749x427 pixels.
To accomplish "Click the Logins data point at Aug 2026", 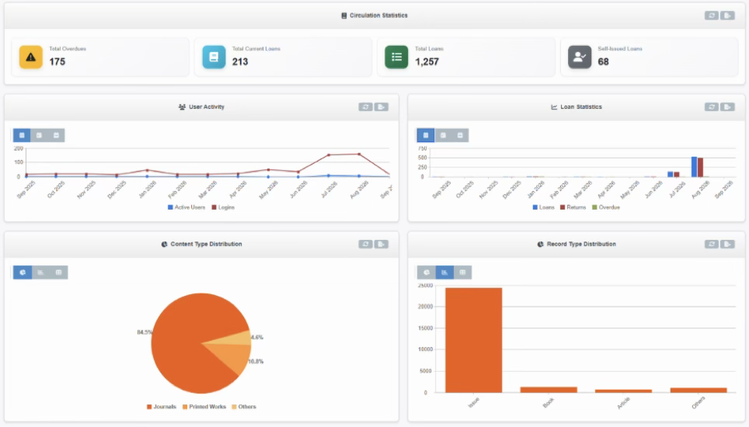I will (x=359, y=154).
